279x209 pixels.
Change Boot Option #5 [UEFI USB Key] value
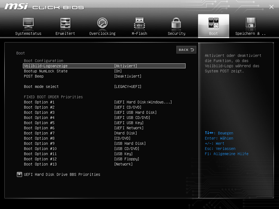tap(129, 123)
